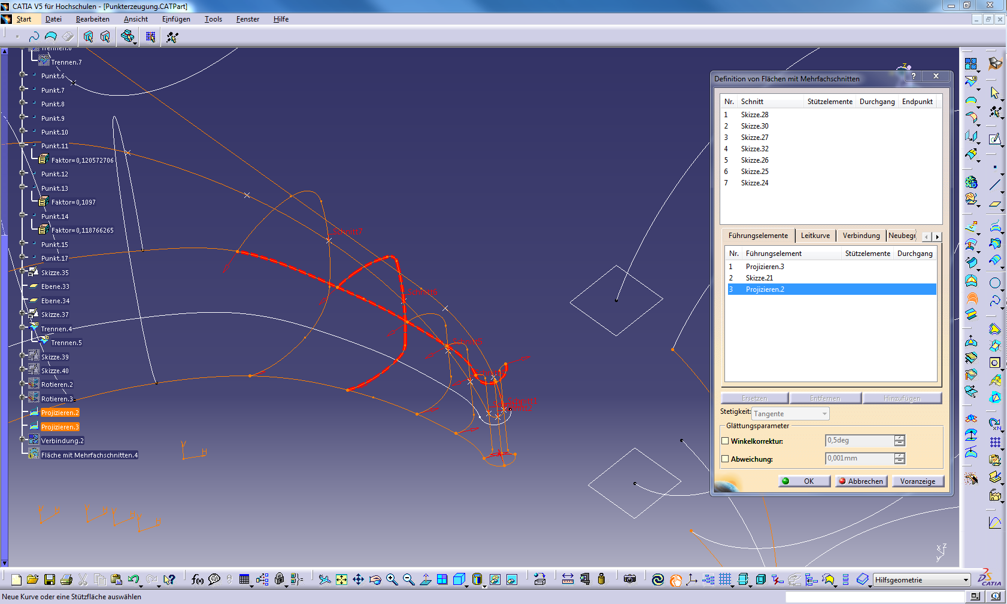Expand the Skizze.35 tree node
The image size is (1007, 604).
pyautogui.click(x=23, y=272)
